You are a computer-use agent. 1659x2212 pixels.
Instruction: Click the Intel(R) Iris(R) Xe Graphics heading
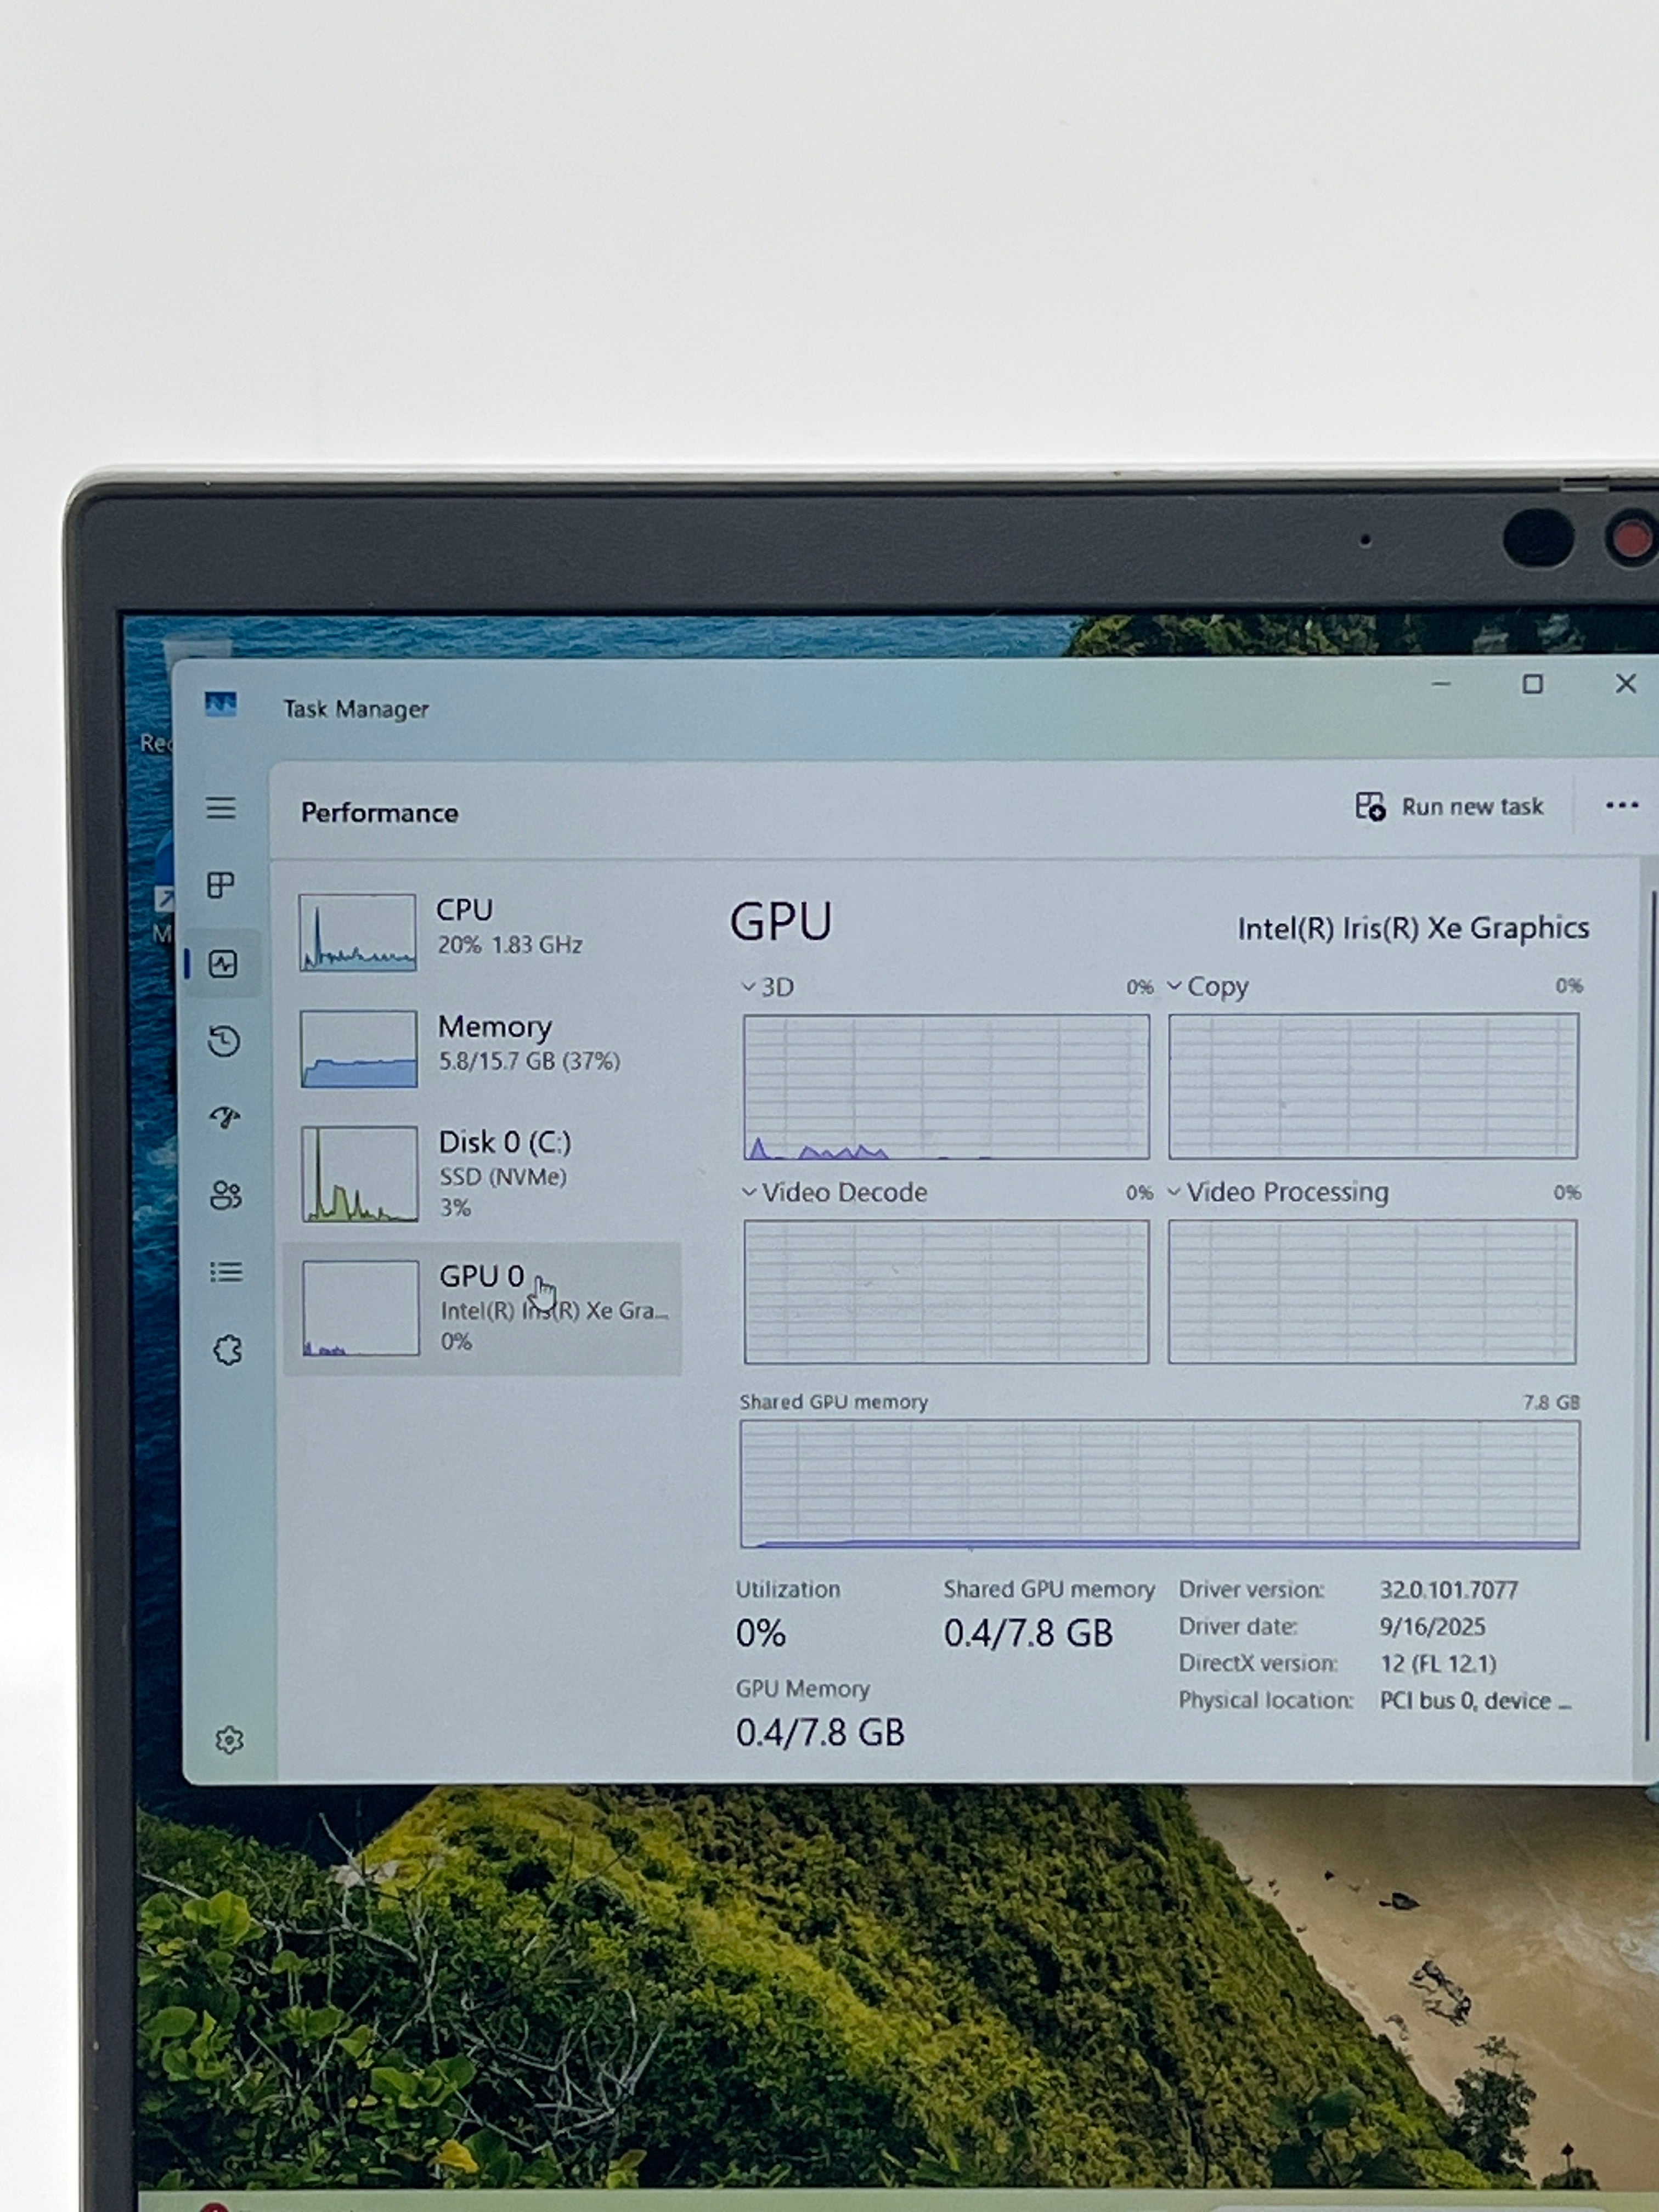click(1413, 928)
